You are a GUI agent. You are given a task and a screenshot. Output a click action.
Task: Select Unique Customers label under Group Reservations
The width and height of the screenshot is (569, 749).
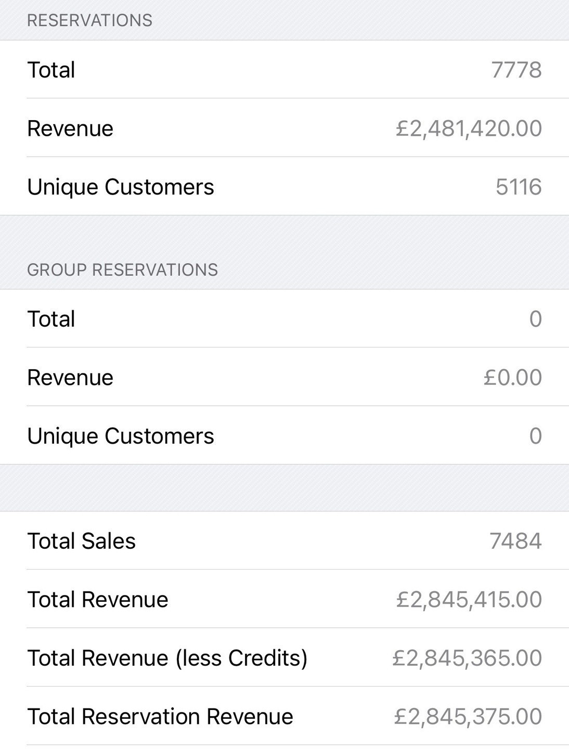click(x=120, y=436)
